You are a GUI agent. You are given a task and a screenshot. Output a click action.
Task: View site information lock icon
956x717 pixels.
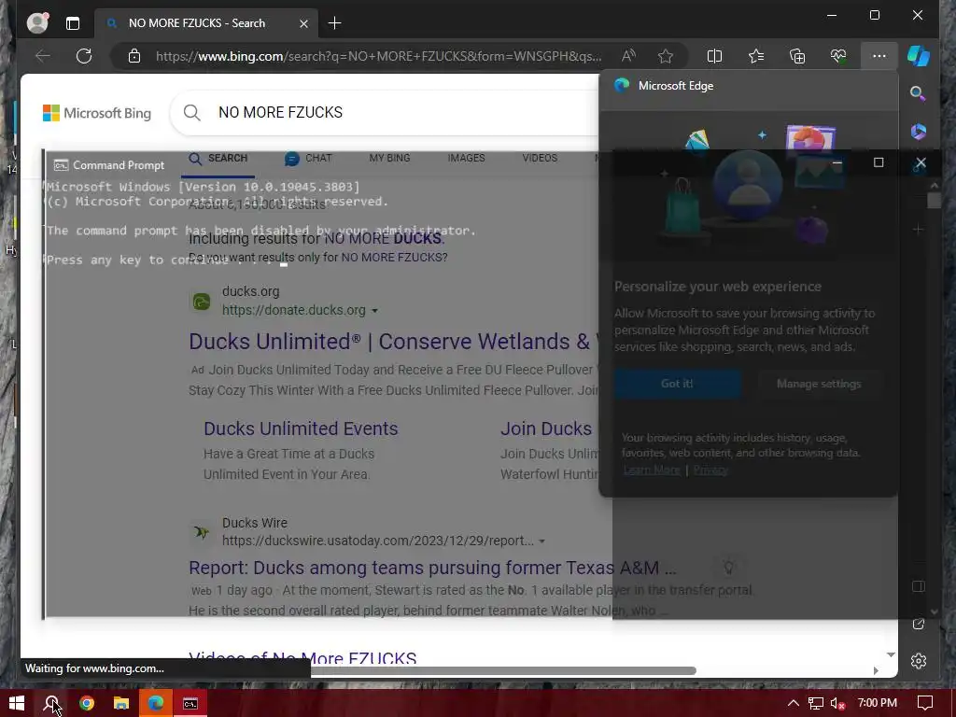pyautogui.click(x=134, y=57)
